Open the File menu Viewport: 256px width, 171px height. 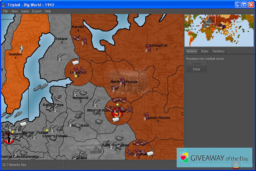pyautogui.click(x=5, y=11)
